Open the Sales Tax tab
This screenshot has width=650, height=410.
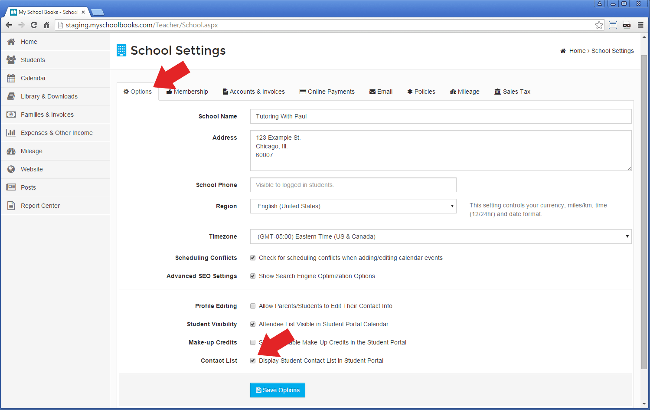coord(512,92)
